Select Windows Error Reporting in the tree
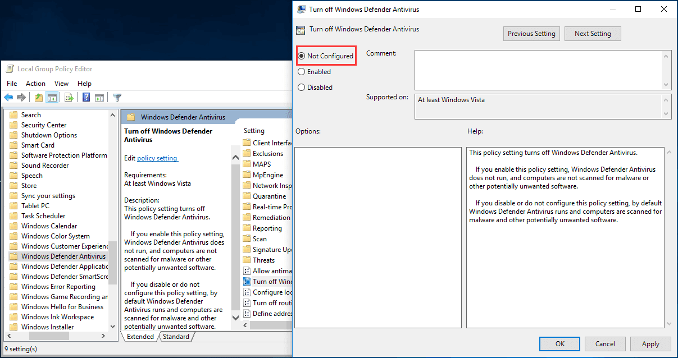Viewport: 678px width, 358px height. [58, 287]
